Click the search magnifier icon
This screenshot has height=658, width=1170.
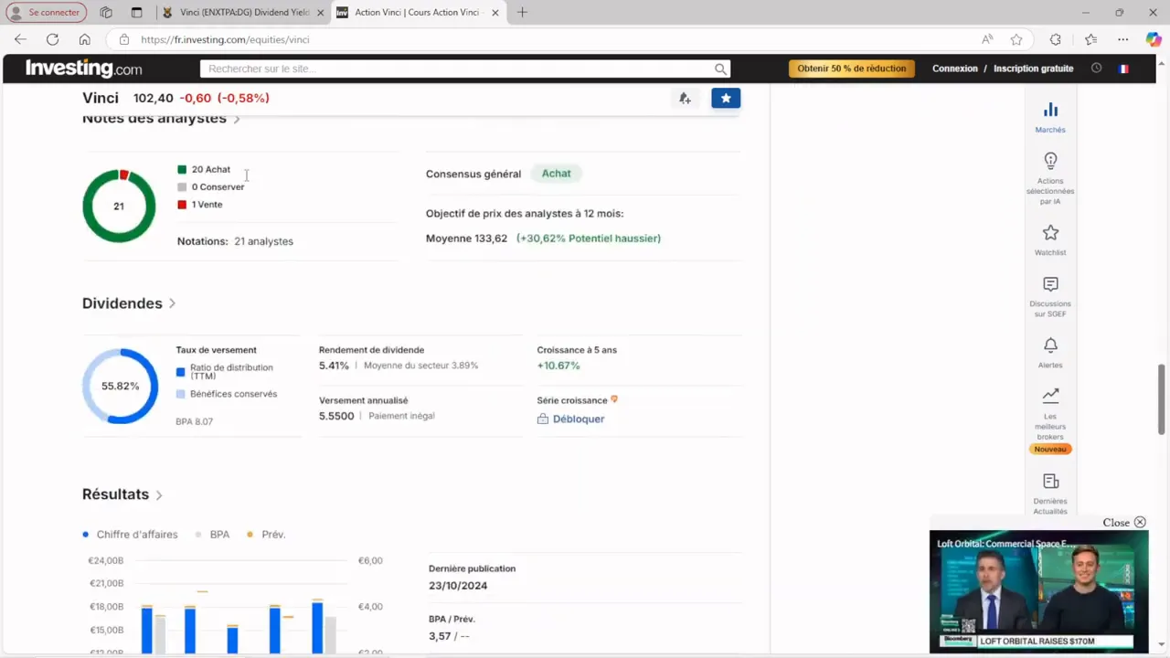(x=720, y=69)
